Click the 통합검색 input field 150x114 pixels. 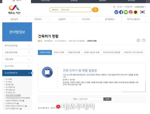pos(71,10)
